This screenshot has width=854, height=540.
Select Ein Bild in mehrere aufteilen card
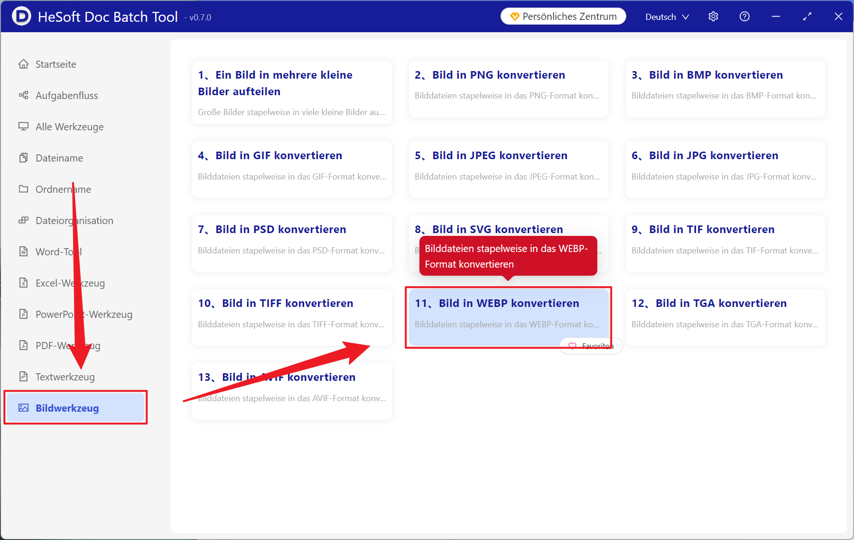click(x=291, y=92)
